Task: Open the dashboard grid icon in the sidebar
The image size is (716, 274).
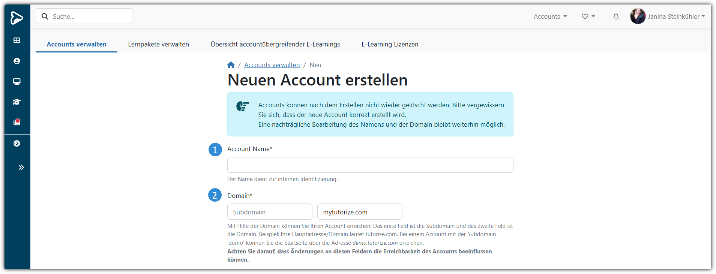Action: (17, 40)
